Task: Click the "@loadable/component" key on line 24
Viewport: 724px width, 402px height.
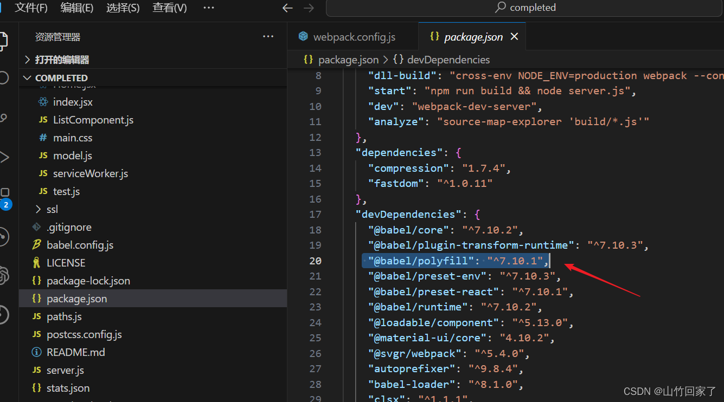Action: (433, 322)
